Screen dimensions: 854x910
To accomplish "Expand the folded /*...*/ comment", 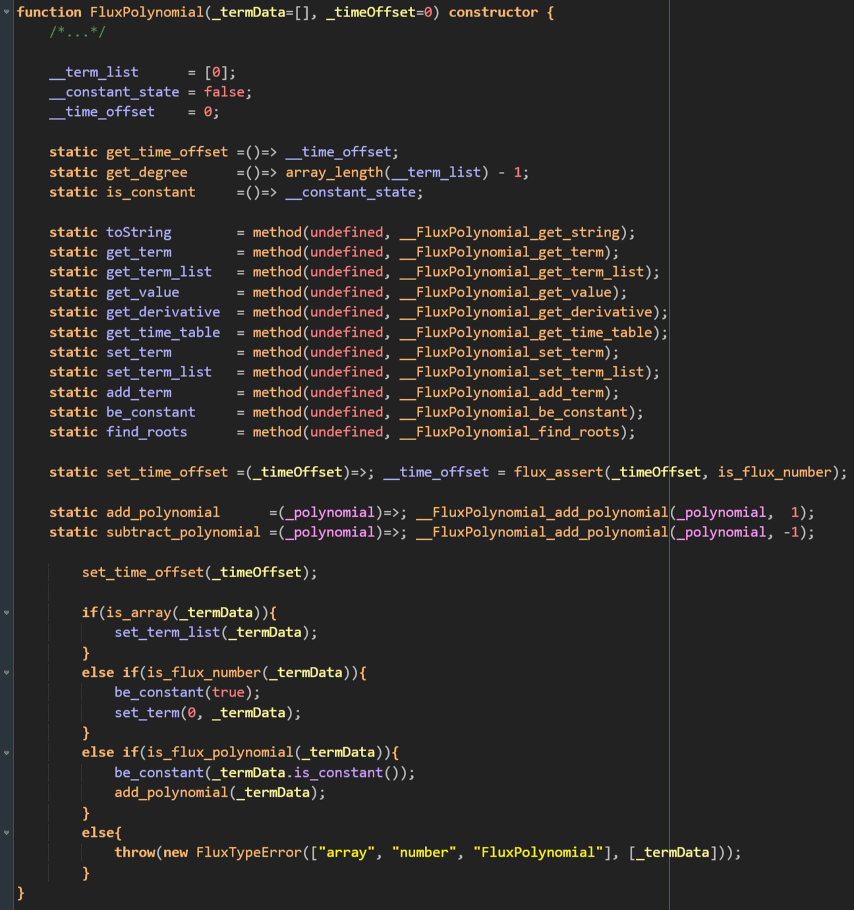I will (x=77, y=32).
